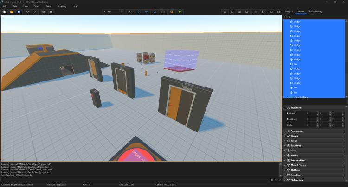This screenshot has width=348, height=187.
Task: Click the New file icon
Action: 4,12
